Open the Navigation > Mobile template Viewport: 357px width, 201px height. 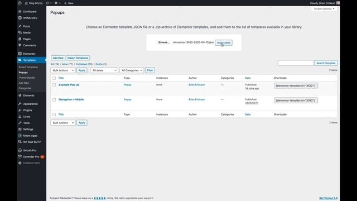(71, 99)
